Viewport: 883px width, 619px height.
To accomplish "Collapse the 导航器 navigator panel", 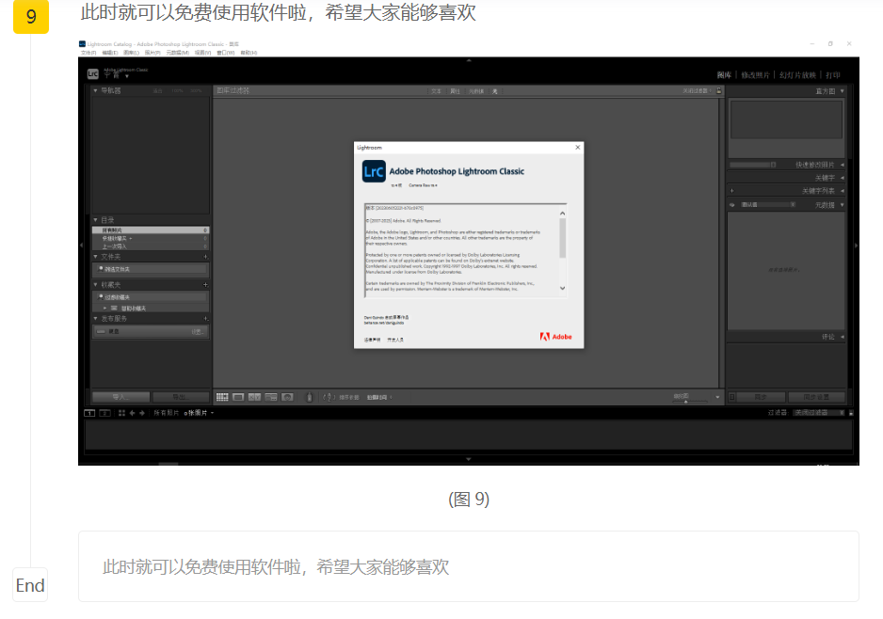I will [x=95, y=90].
